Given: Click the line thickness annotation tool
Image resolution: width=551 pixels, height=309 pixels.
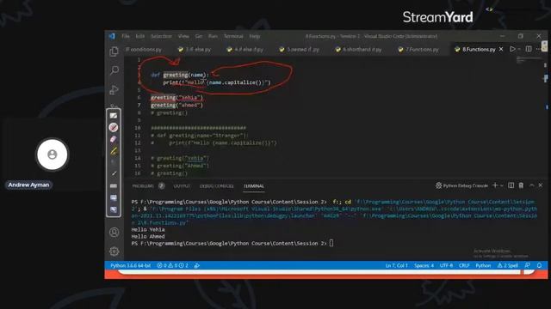Looking at the screenshot, I should tap(114, 186).
